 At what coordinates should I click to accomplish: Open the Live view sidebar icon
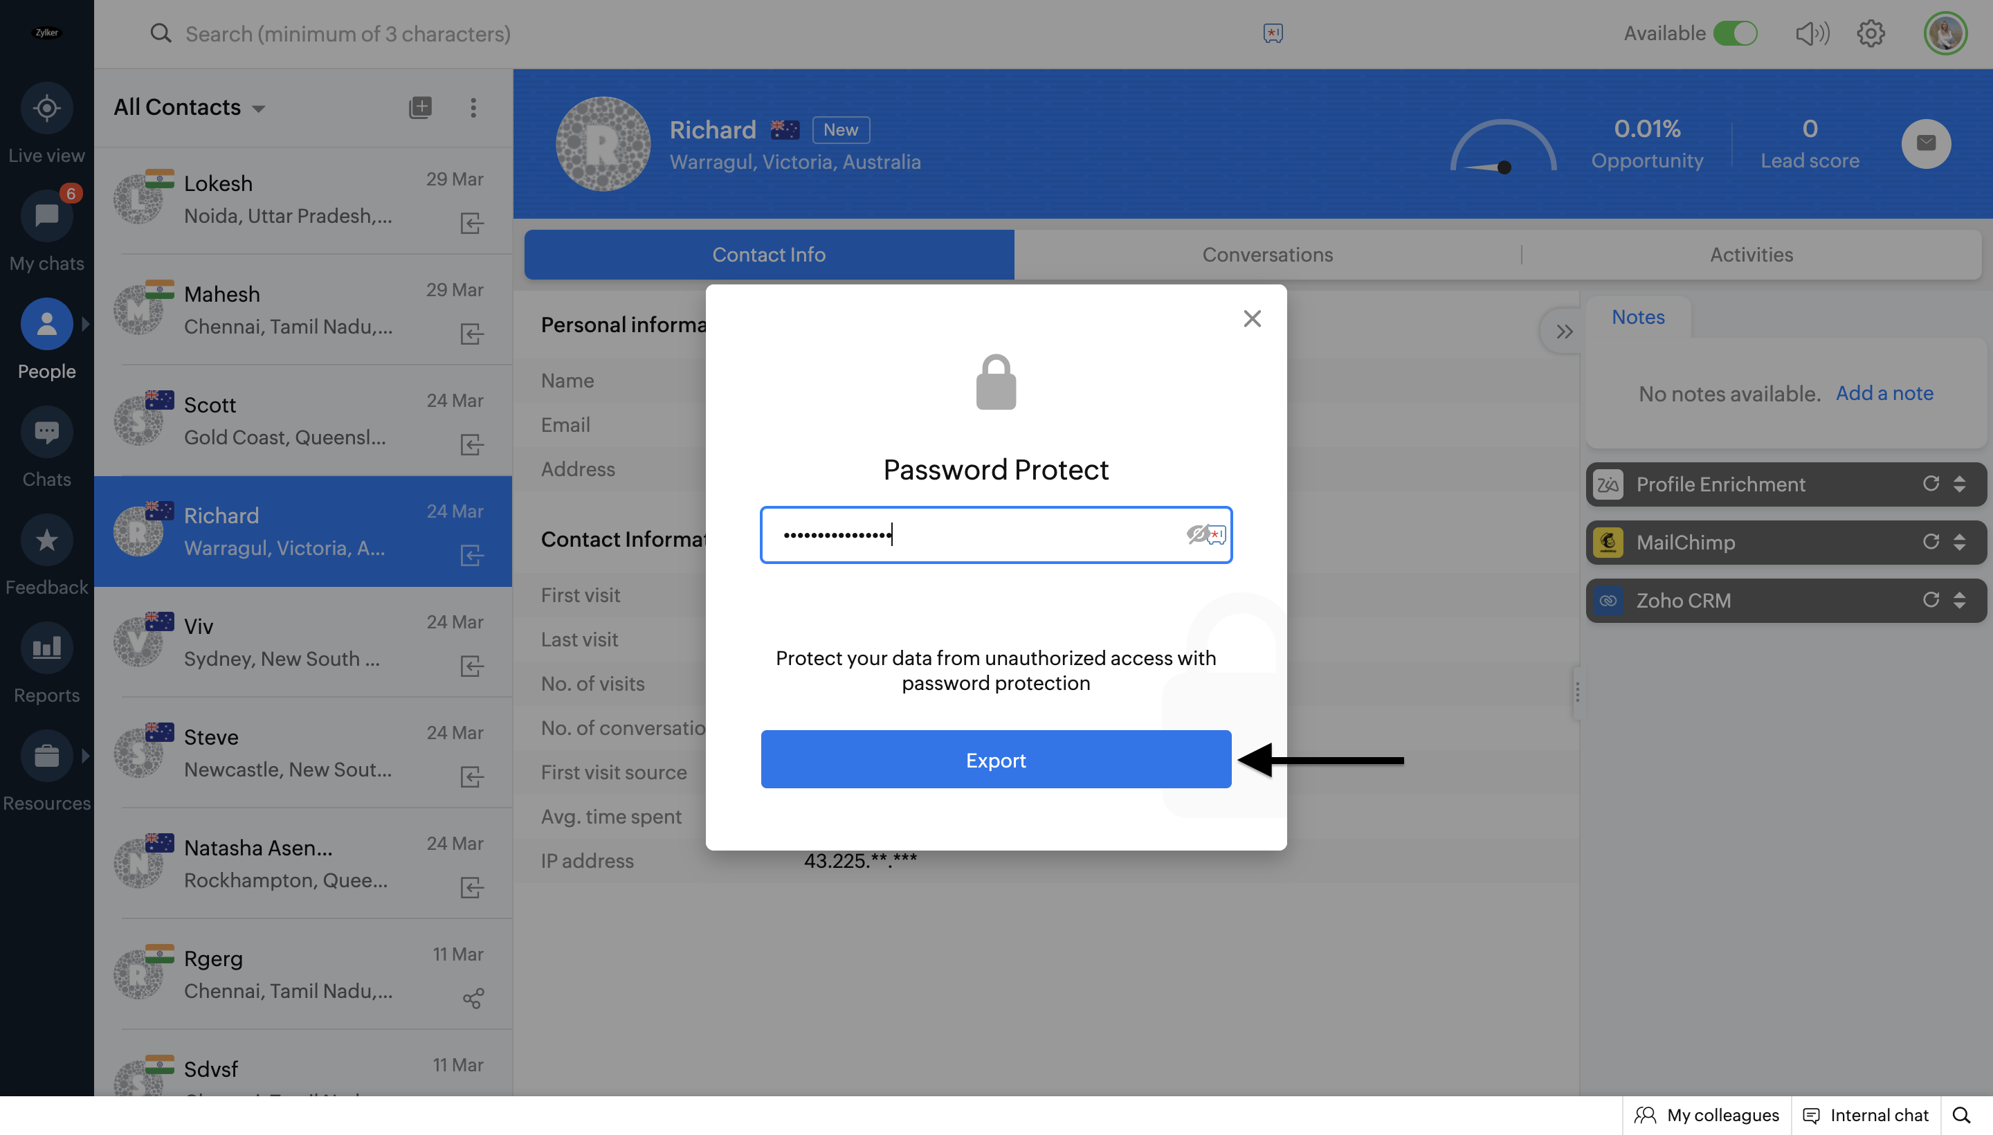pyautogui.click(x=47, y=107)
